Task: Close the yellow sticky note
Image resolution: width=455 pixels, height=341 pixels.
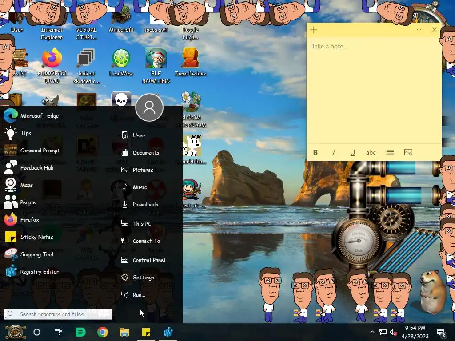Action: tap(435, 30)
